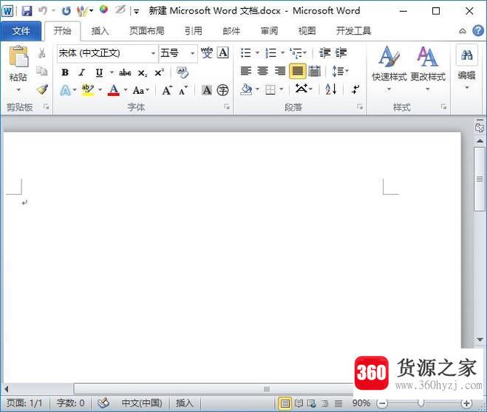
Task: Open 编辑 Editing group button
Action: tap(466, 67)
